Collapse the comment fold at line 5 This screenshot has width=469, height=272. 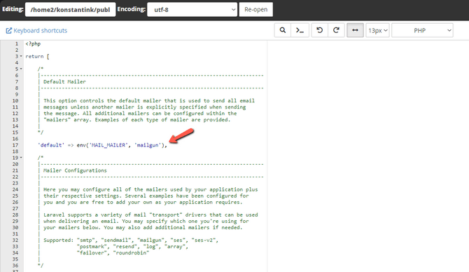tap(21, 69)
